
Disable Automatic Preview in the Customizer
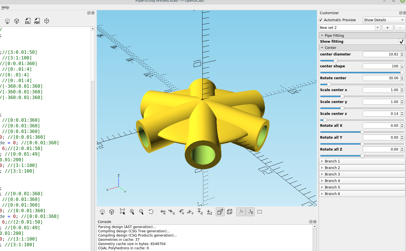[x=321, y=20]
